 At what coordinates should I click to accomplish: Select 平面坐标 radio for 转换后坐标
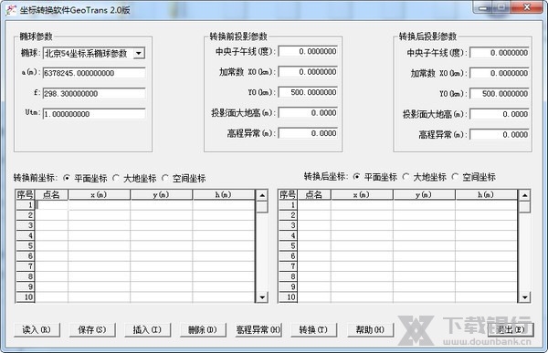[x=356, y=177]
